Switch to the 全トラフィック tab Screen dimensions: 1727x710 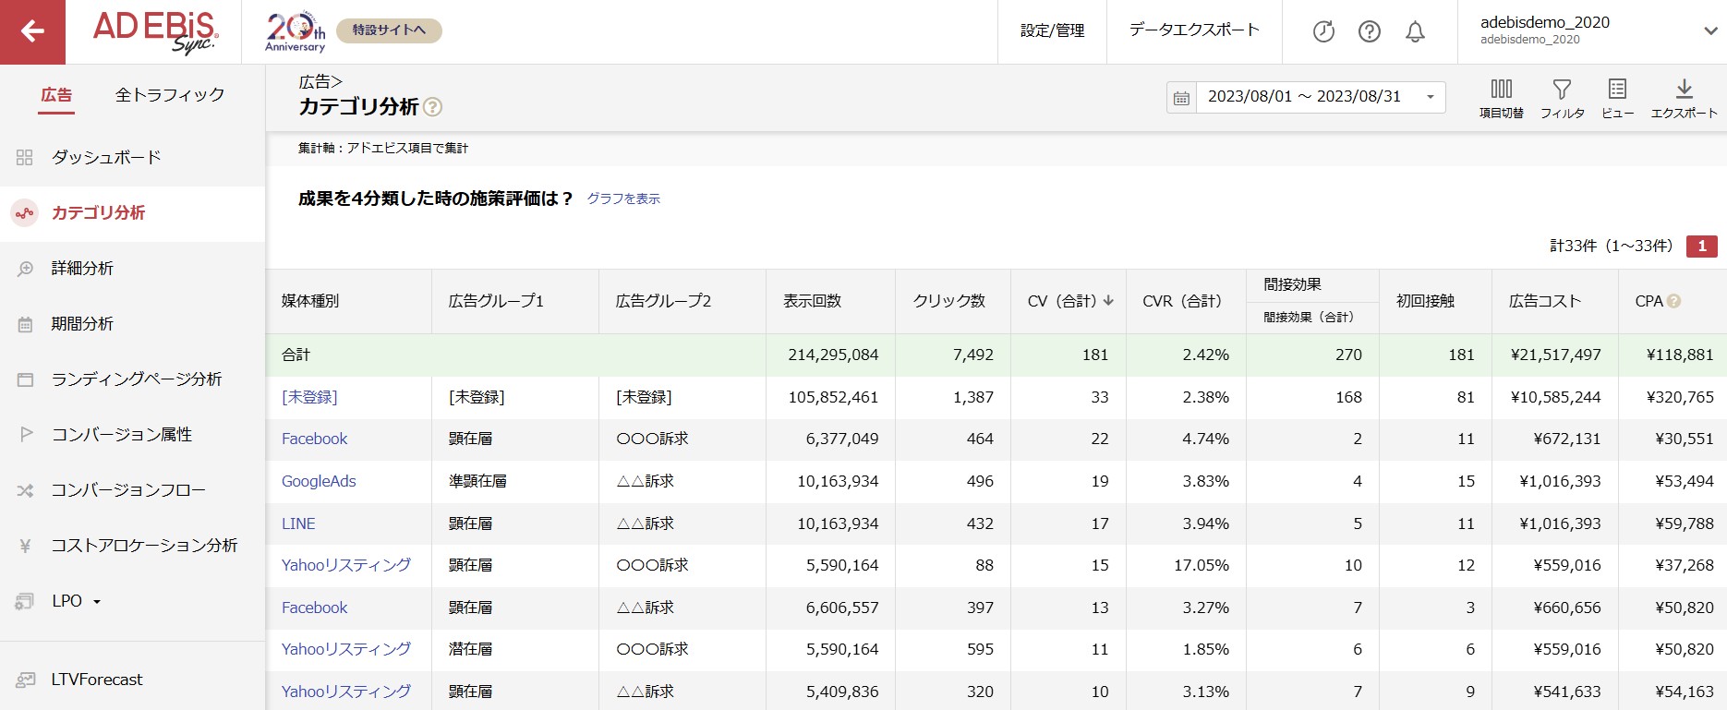pyautogui.click(x=170, y=95)
